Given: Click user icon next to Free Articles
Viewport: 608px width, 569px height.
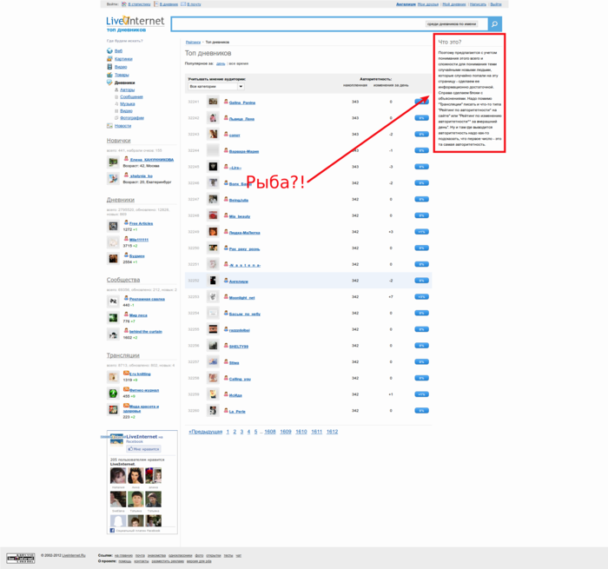Looking at the screenshot, I should coord(126,222).
